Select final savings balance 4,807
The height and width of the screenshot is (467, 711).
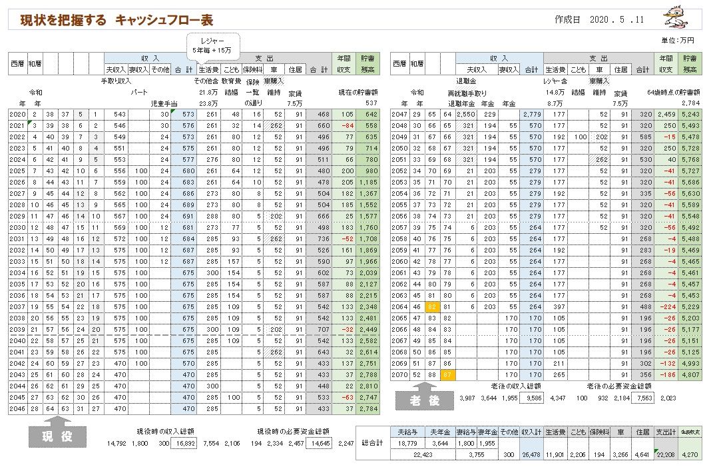click(x=690, y=375)
